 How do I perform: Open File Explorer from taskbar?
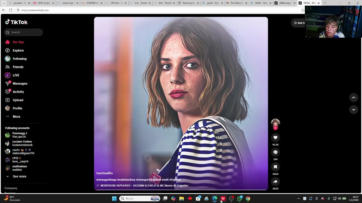[182, 198]
